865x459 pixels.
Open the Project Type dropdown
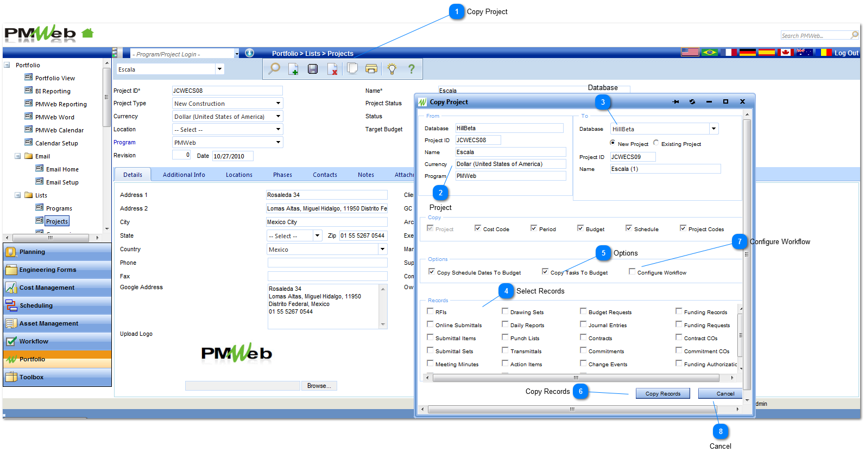click(x=278, y=103)
